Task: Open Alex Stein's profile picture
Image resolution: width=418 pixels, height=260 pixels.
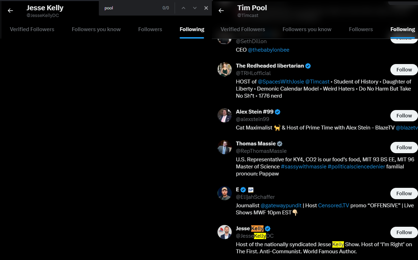Action: point(225,115)
